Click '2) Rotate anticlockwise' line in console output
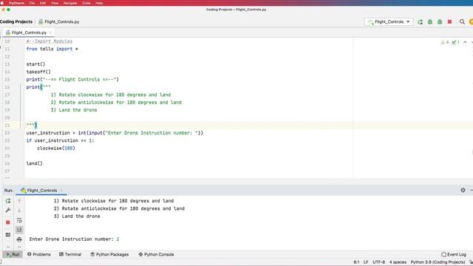The height and width of the screenshot is (266, 473). [119, 208]
